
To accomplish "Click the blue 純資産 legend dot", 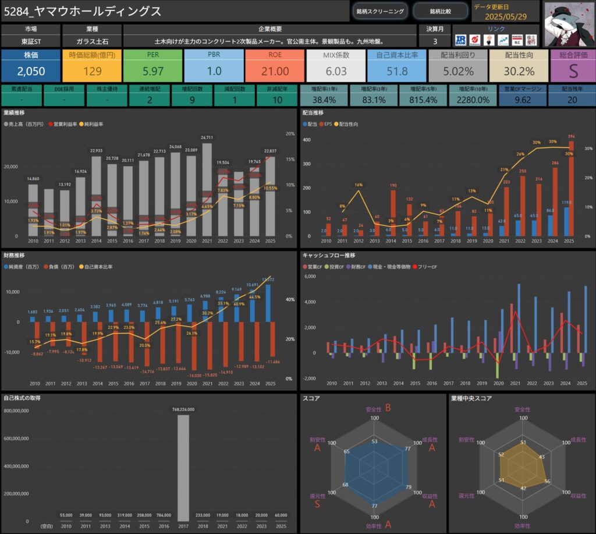I will pyautogui.click(x=6, y=267).
